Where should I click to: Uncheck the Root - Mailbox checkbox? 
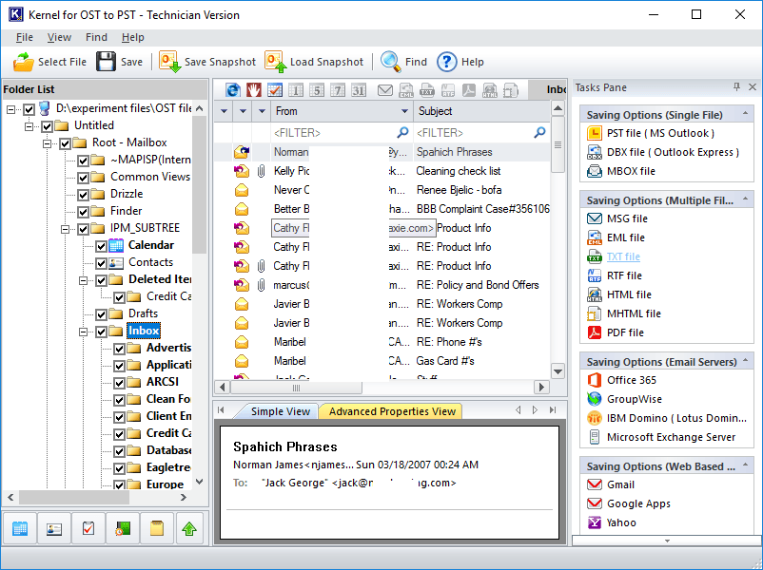pos(65,143)
